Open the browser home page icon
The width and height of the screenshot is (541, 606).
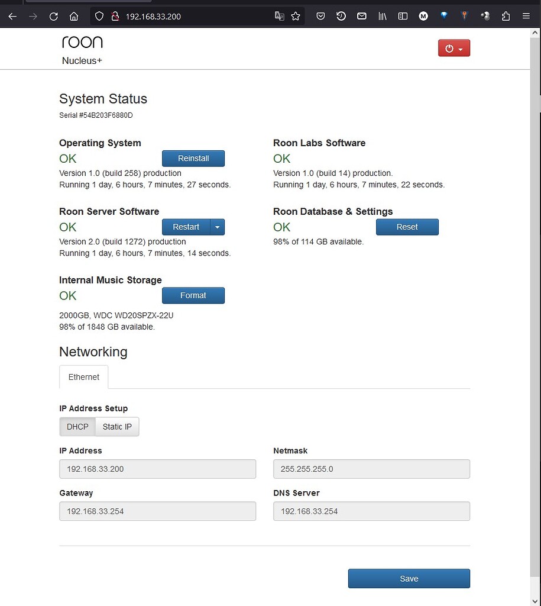[x=73, y=16]
